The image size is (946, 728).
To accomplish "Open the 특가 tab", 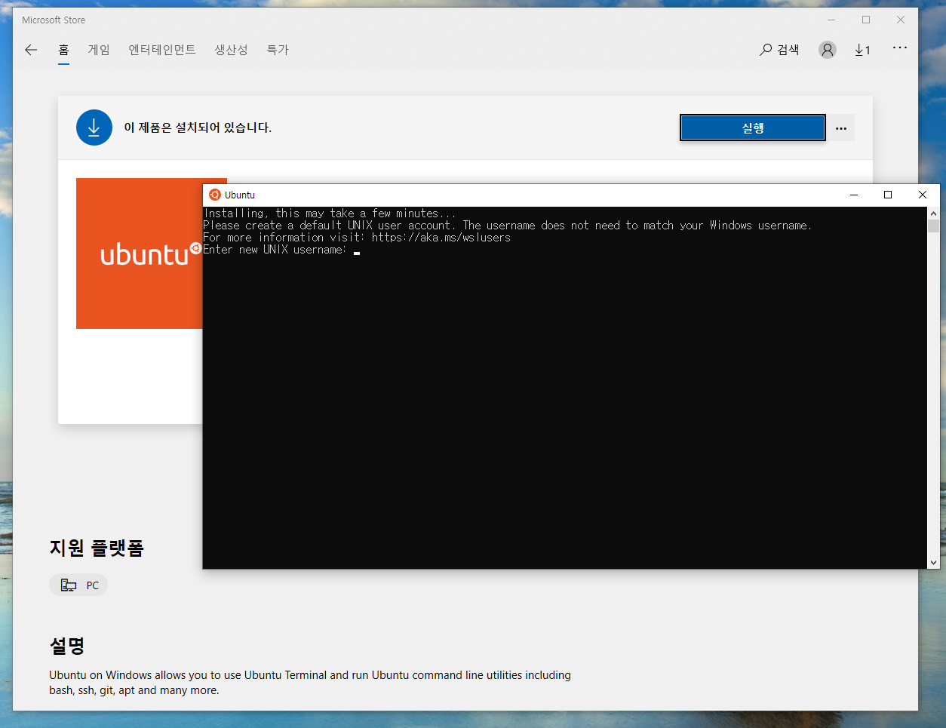I will tap(278, 50).
